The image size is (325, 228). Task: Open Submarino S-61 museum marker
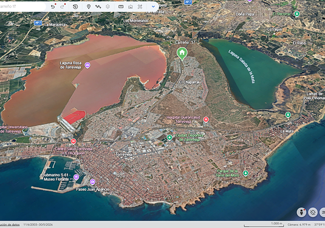click(77, 177)
